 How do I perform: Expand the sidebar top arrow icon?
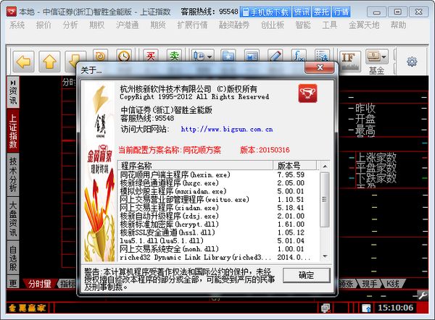[x=13, y=83]
